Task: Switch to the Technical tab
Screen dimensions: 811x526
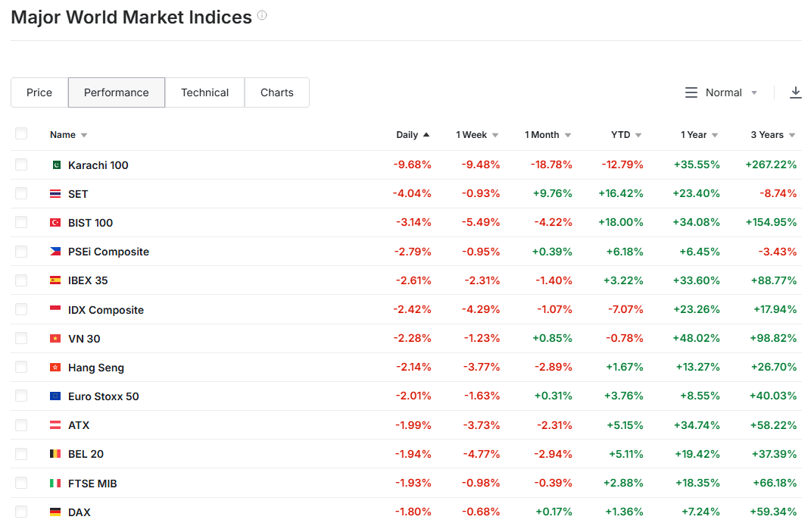Action: [x=204, y=92]
